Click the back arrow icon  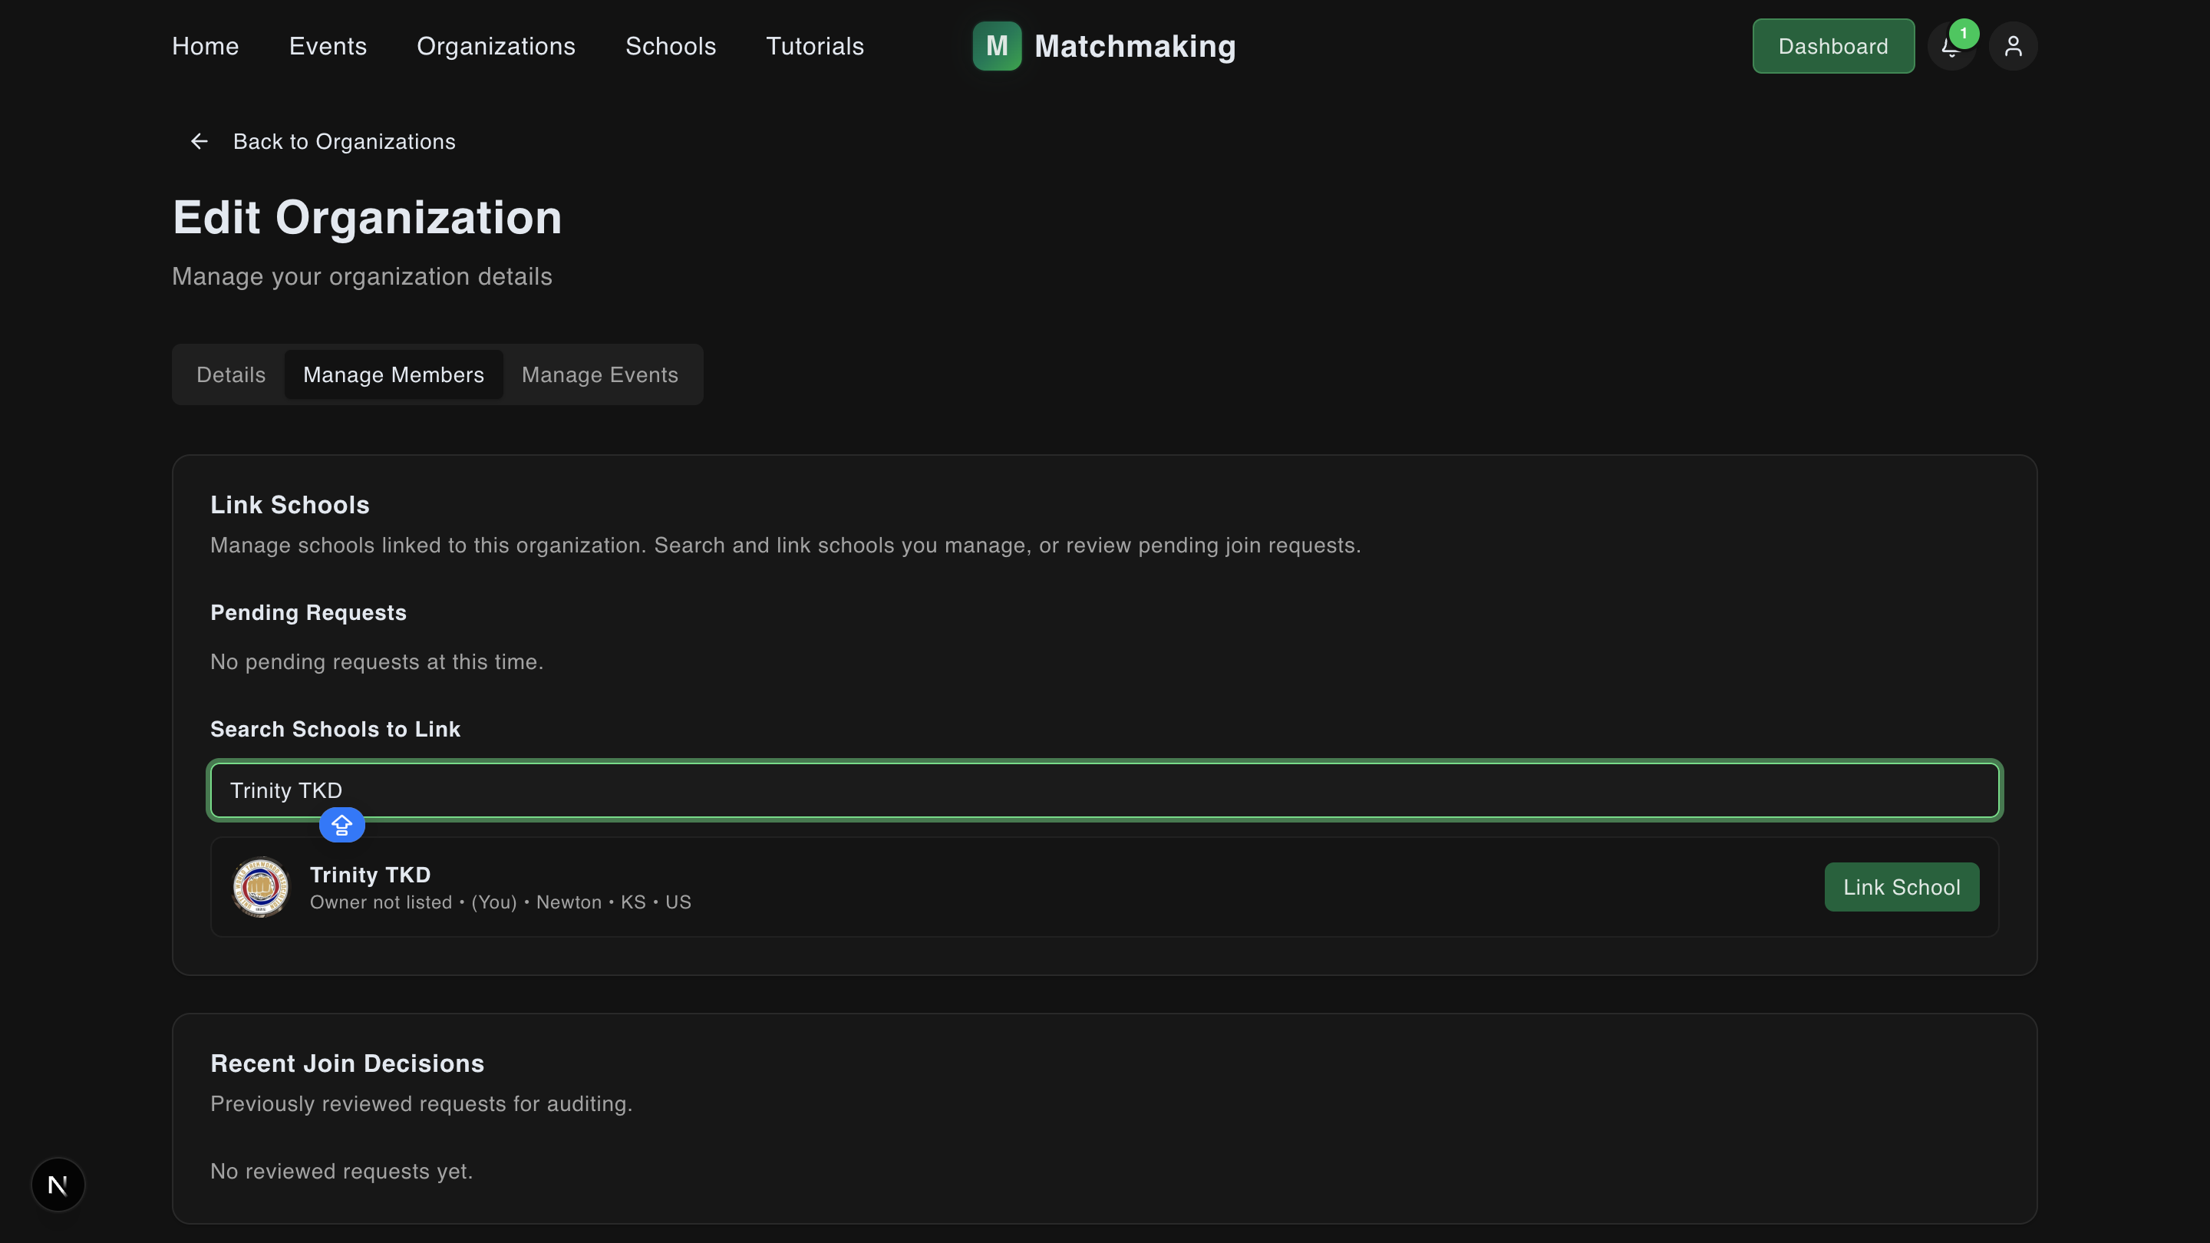(199, 141)
